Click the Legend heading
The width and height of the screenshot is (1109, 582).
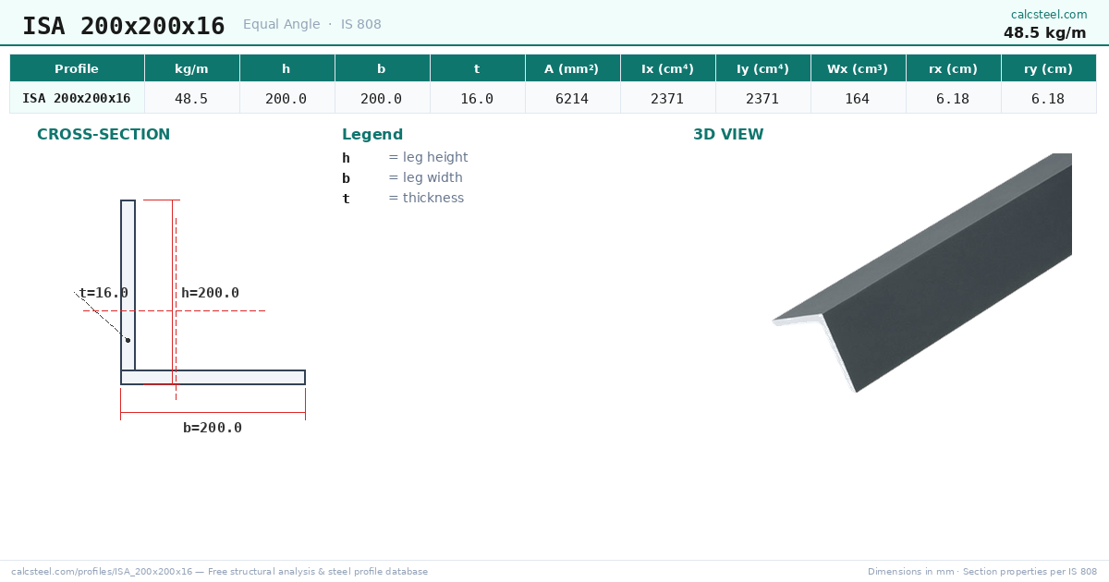pyautogui.click(x=372, y=135)
